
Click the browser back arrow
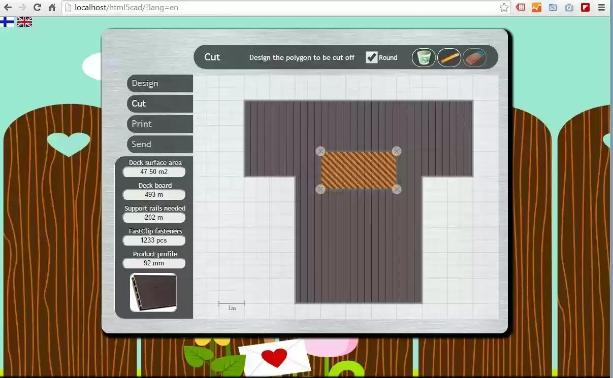click(8, 7)
